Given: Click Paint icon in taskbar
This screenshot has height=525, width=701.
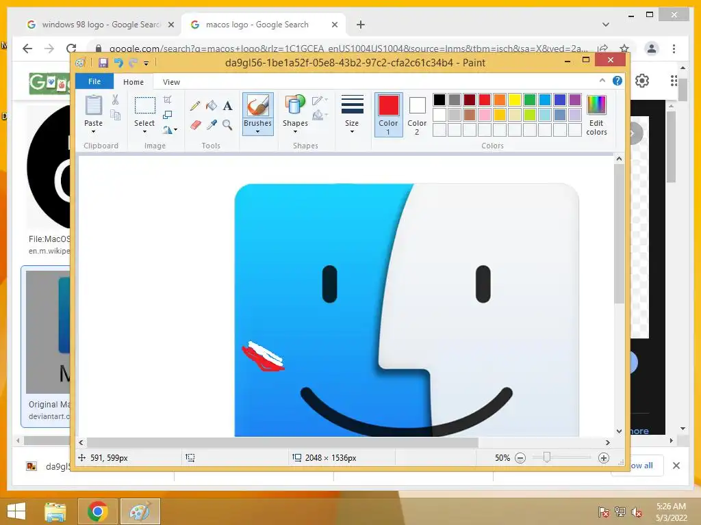Looking at the screenshot, I should pyautogui.click(x=140, y=511).
